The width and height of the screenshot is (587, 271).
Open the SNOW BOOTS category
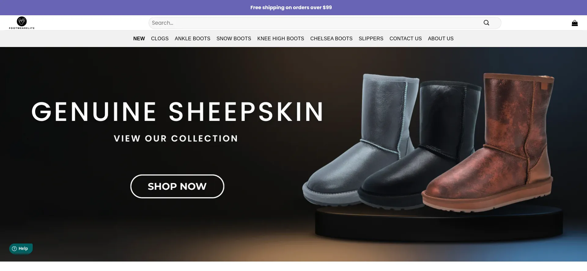tap(234, 38)
